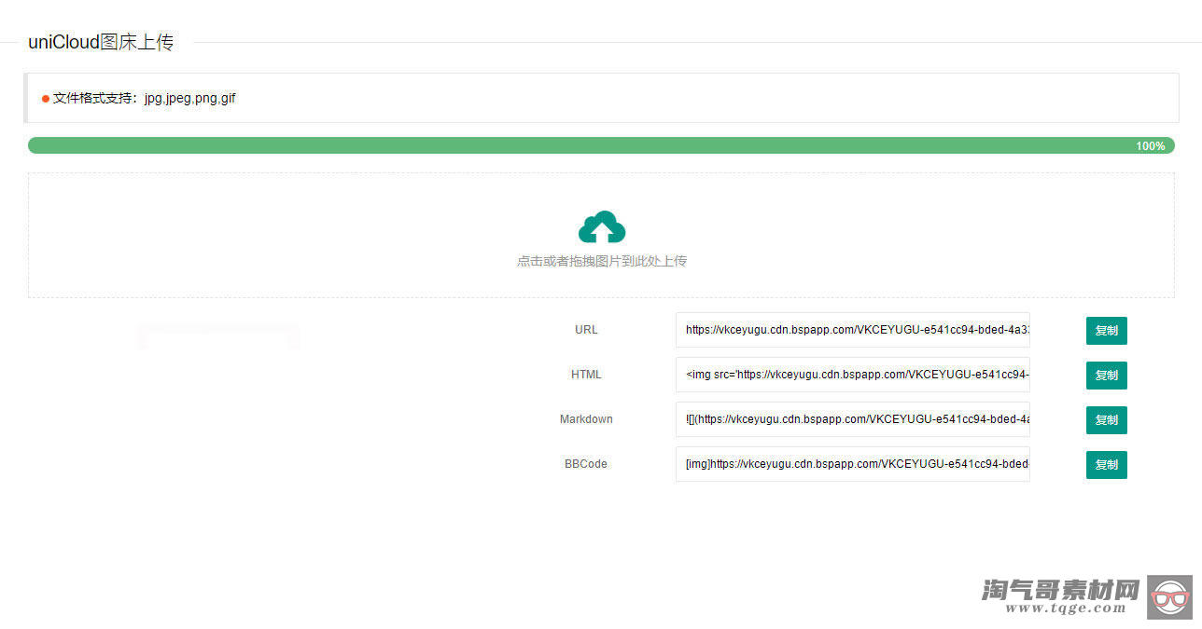The image size is (1202, 629).
Task: Copy the HTML embed code
Action: click(1106, 376)
